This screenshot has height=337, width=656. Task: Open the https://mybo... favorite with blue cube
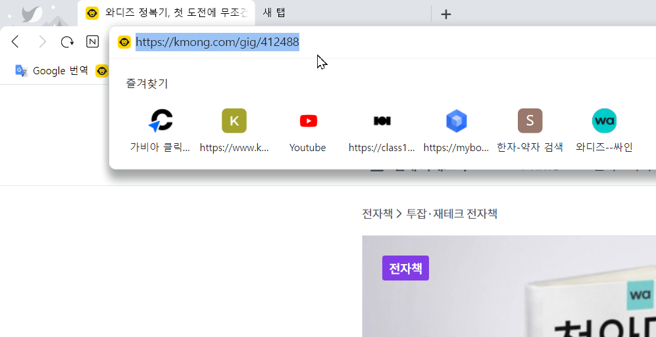(456, 131)
